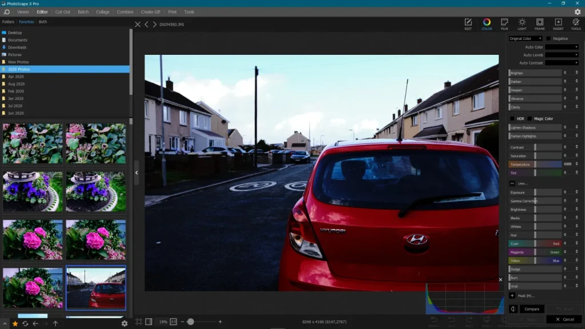Switch to the Edit panel icon
This screenshot has height=329, width=585.
pyautogui.click(x=468, y=24)
